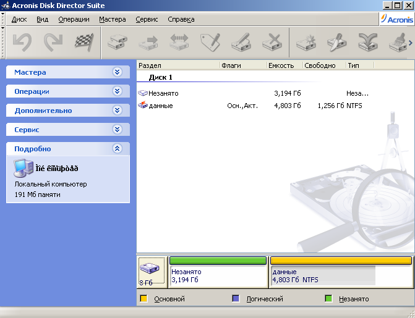Screen dimensions: 415x318
Task: Click the Undo arrow toolbar icon
Action: (22, 42)
